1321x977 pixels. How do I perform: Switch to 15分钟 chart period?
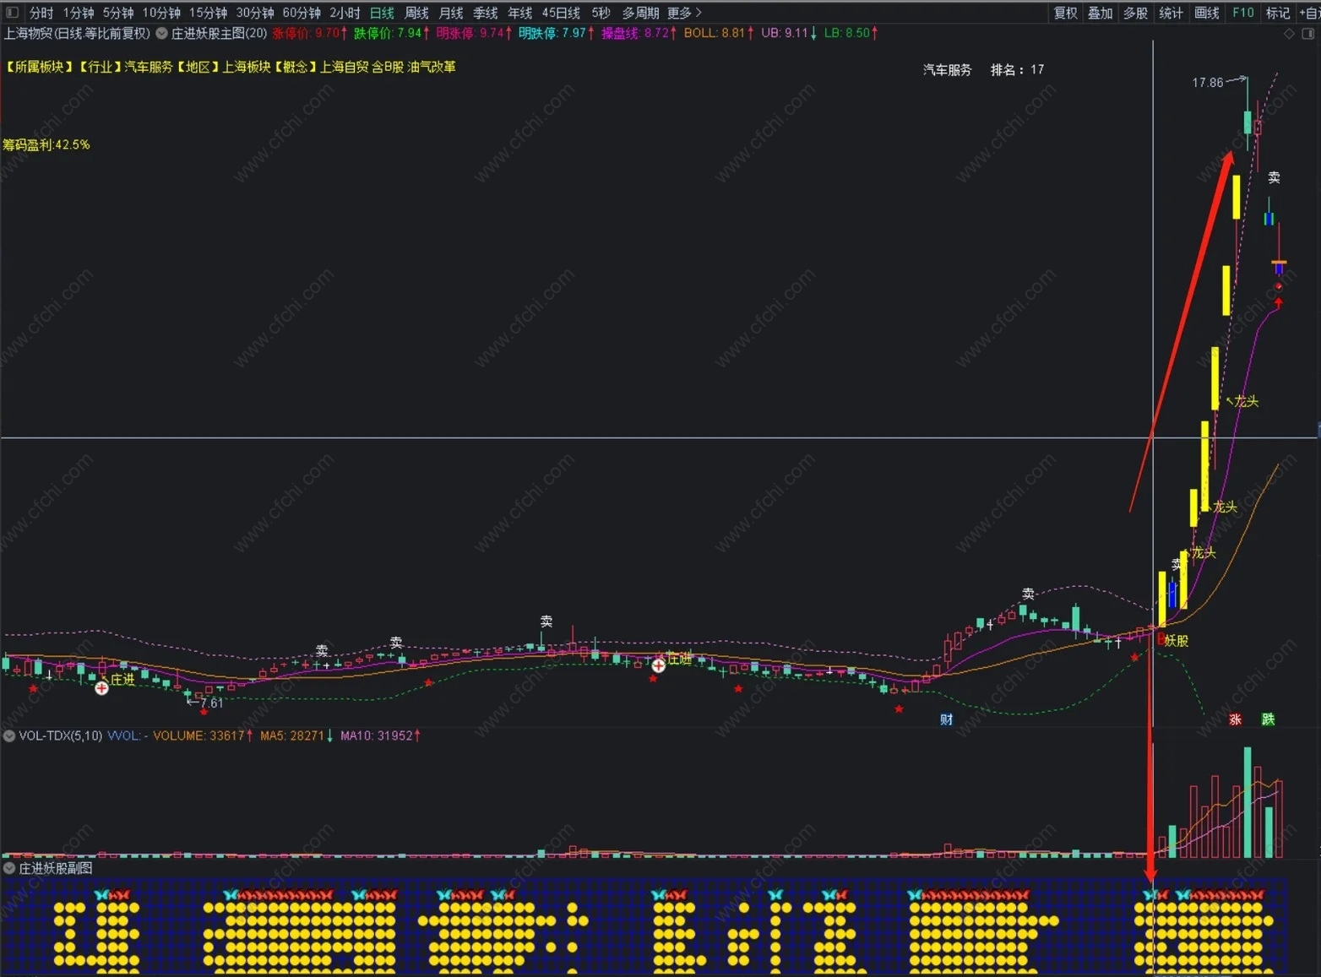click(x=208, y=13)
